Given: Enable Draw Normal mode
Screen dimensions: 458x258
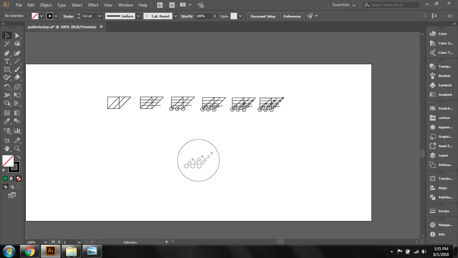Looking at the screenshot, I should coord(5,187).
